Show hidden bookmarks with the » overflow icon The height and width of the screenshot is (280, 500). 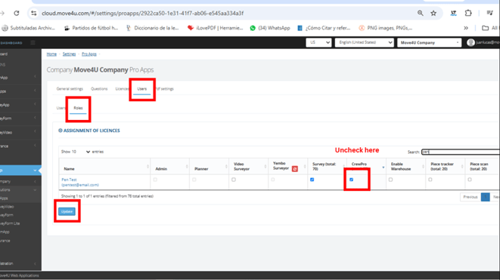[466, 28]
